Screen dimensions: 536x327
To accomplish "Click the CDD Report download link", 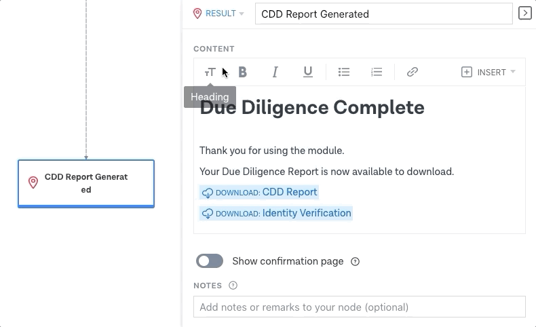I will coord(259,193).
